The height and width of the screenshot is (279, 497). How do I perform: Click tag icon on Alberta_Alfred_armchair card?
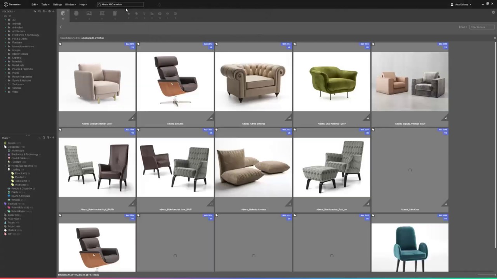(x=217, y=44)
